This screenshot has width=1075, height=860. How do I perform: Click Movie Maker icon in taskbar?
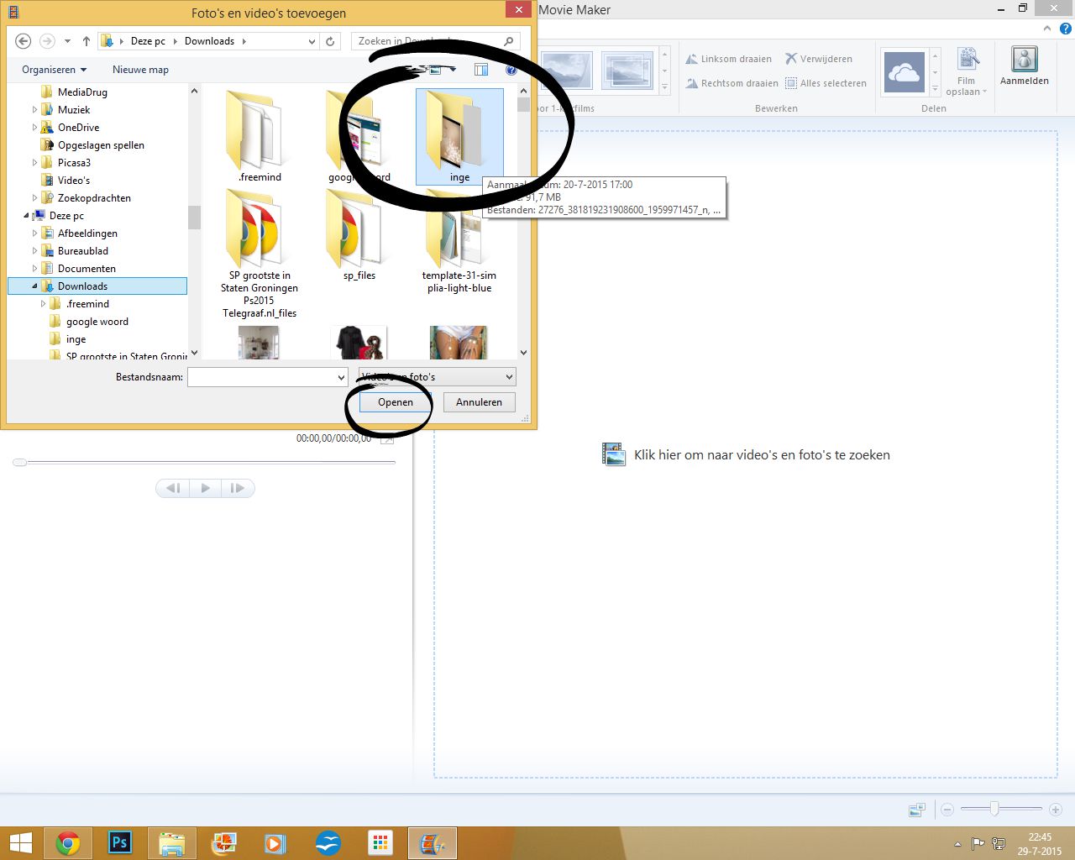(x=433, y=843)
